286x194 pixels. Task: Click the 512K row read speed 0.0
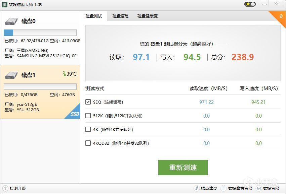click(x=206, y=116)
